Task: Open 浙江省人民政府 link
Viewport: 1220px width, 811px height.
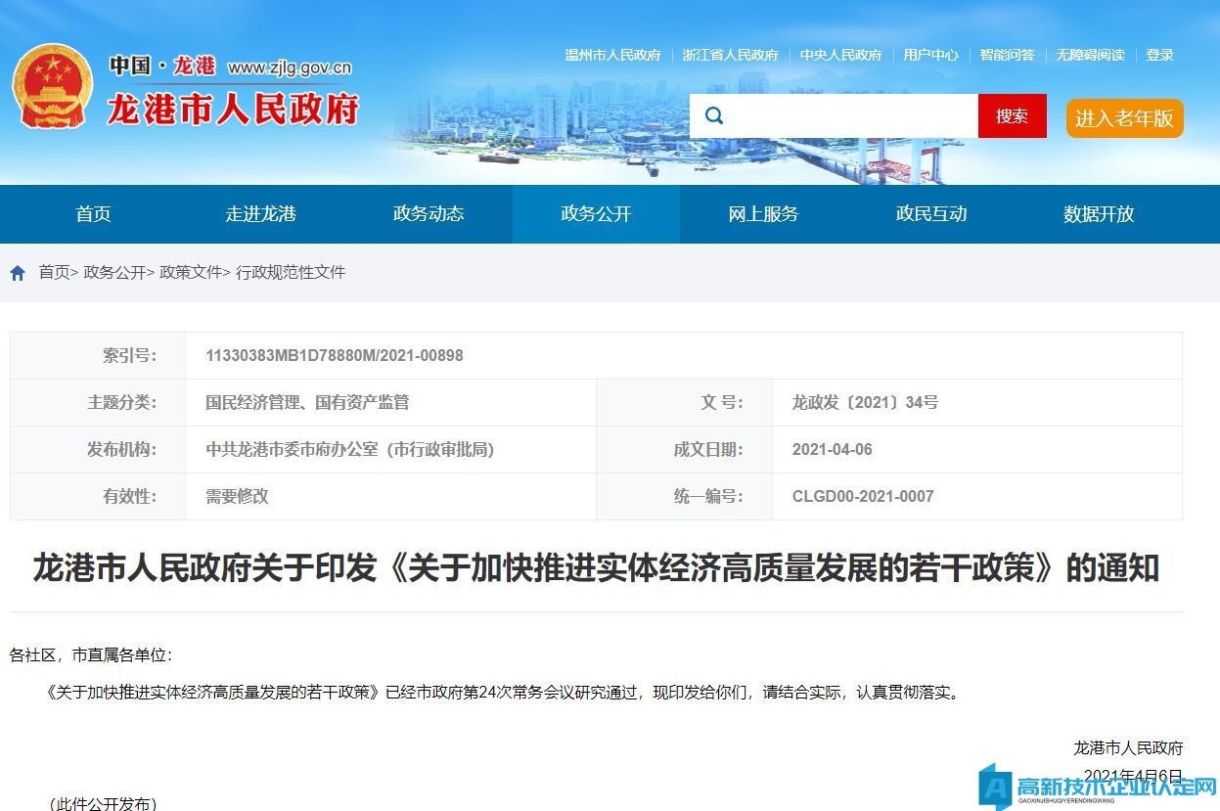Action: [x=731, y=55]
